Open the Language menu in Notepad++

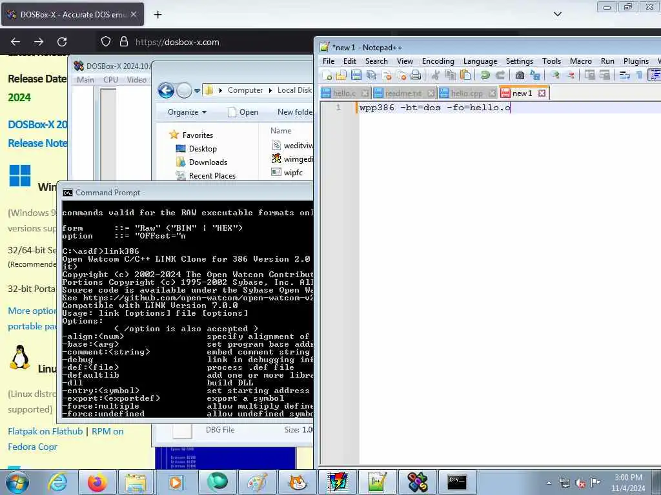480,61
